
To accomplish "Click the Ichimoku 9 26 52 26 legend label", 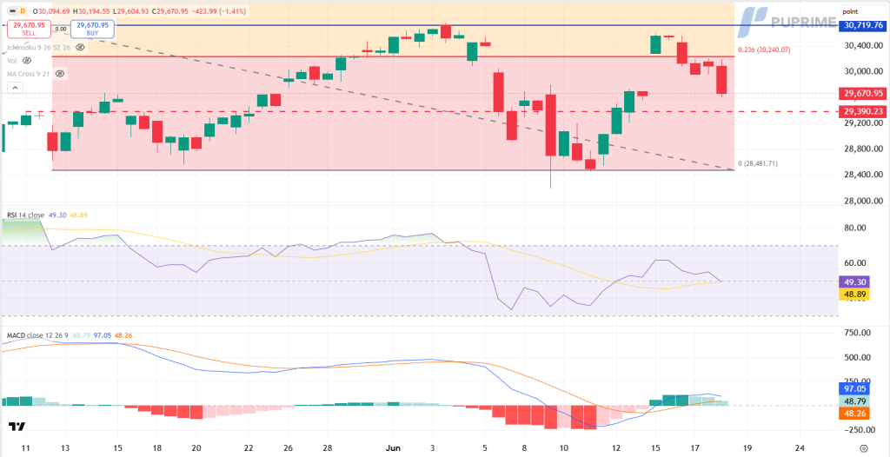I will (40, 47).
